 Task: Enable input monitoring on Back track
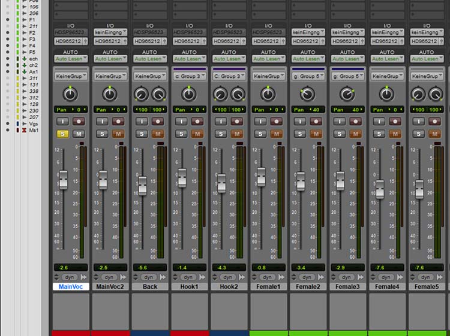coord(142,121)
